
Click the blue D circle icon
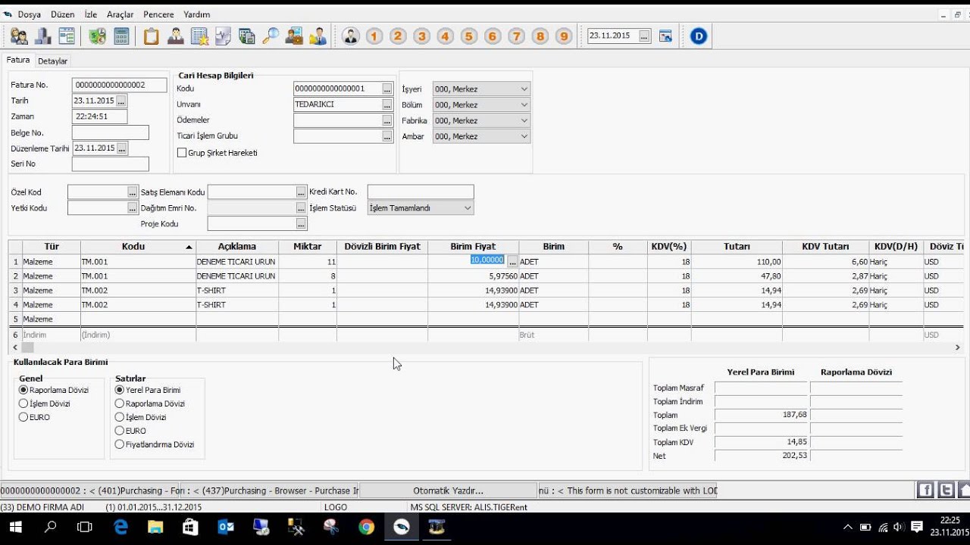pos(699,36)
